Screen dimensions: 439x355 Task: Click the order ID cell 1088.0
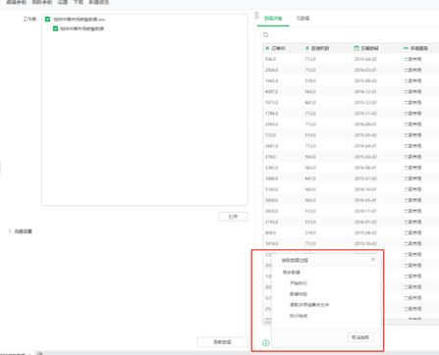[x=271, y=178]
